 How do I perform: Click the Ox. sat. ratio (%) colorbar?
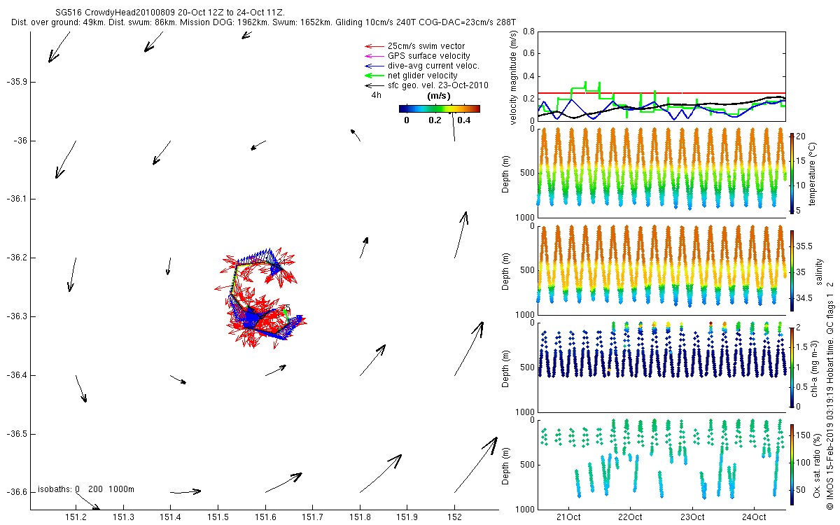792,464
